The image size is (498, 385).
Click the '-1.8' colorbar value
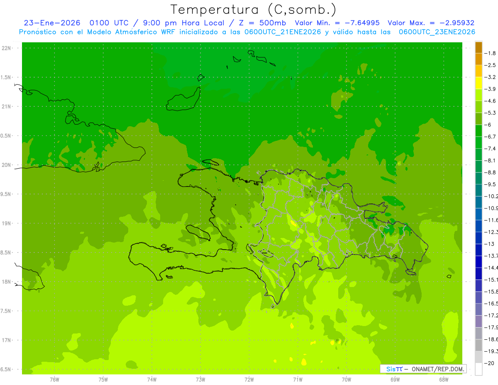point(490,53)
